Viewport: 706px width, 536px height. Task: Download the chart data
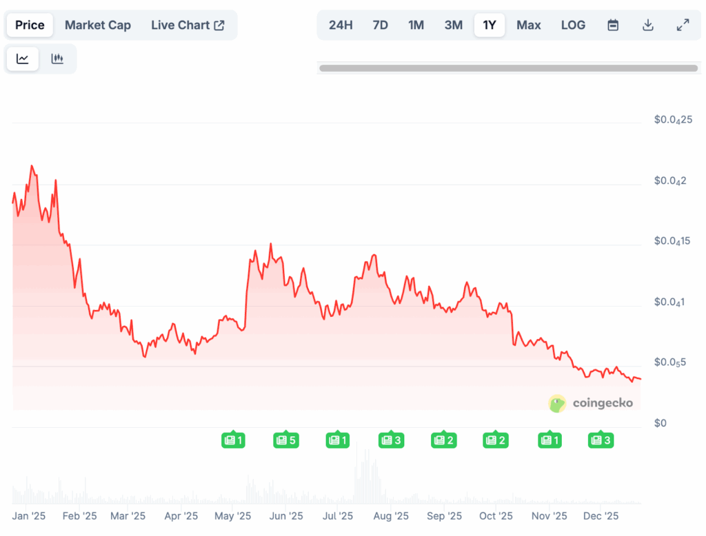648,25
